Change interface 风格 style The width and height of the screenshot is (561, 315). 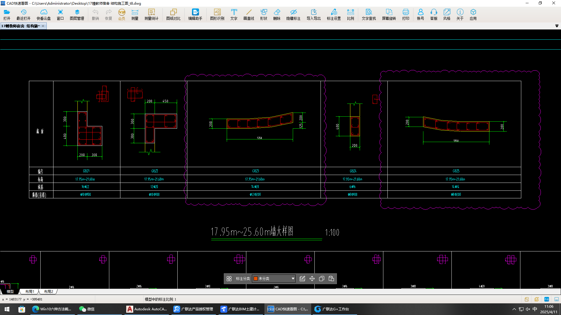447,14
